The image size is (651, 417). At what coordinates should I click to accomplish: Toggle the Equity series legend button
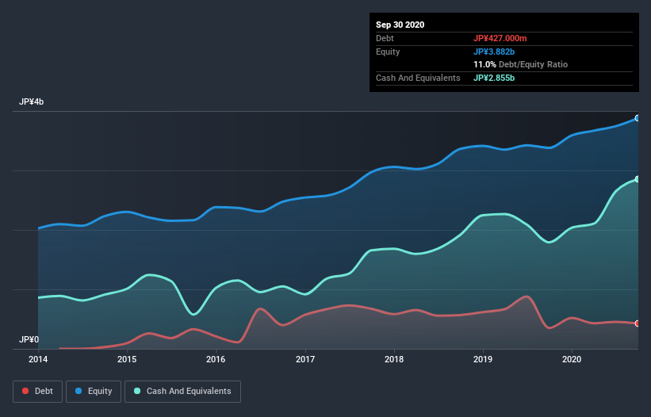(x=94, y=392)
